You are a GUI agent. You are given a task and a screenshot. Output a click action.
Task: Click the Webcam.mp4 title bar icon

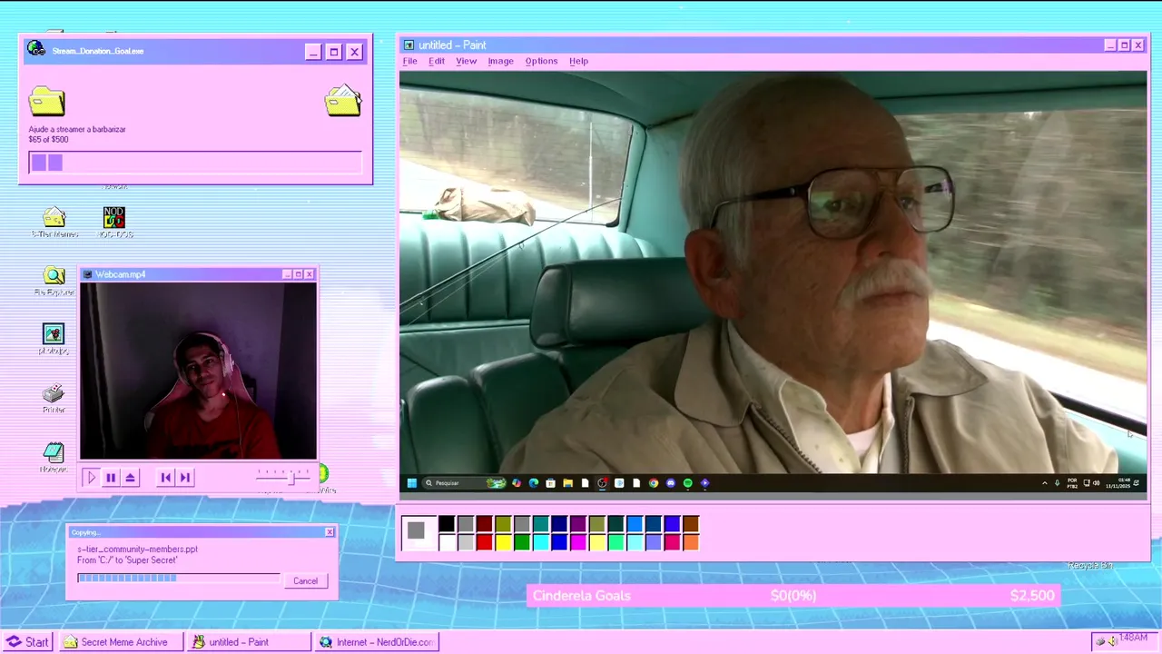[x=88, y=274]
